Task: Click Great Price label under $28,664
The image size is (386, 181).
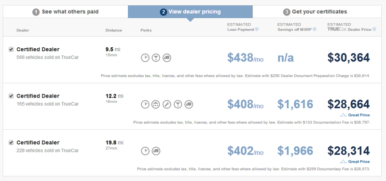Action: click(355, 115)
